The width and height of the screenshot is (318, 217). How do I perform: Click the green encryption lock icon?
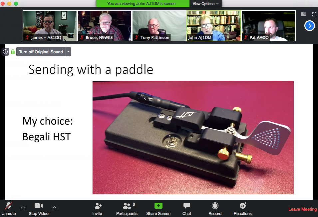coord(13,52)
